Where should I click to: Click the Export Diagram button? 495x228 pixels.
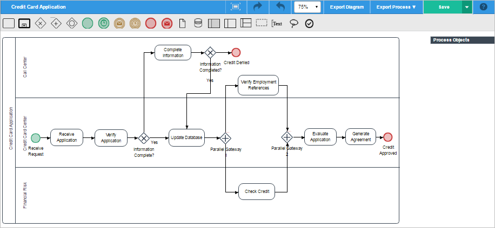point(347,7)
